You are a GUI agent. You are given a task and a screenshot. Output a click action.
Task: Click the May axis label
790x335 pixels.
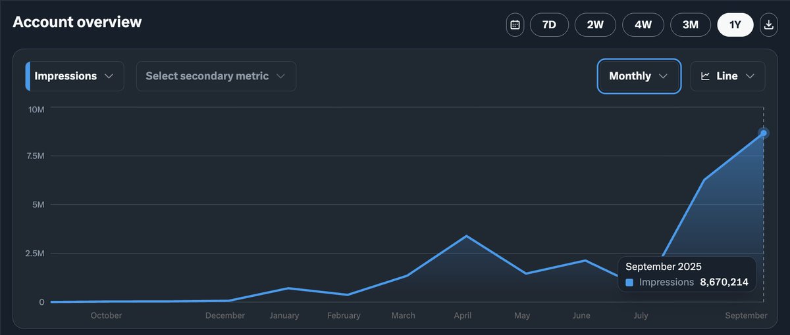522,315
